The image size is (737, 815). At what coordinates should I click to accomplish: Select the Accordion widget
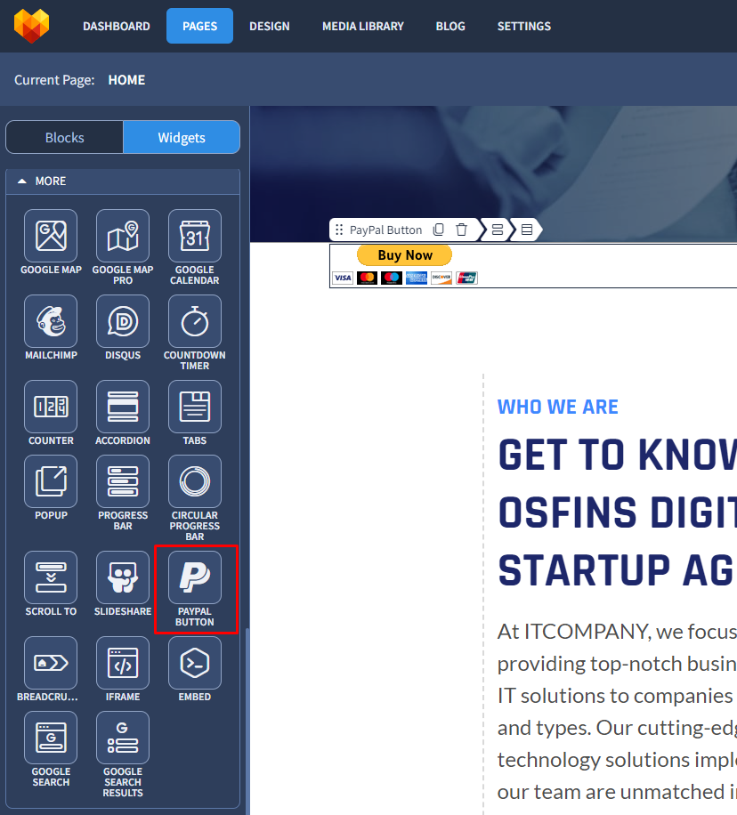123,407
